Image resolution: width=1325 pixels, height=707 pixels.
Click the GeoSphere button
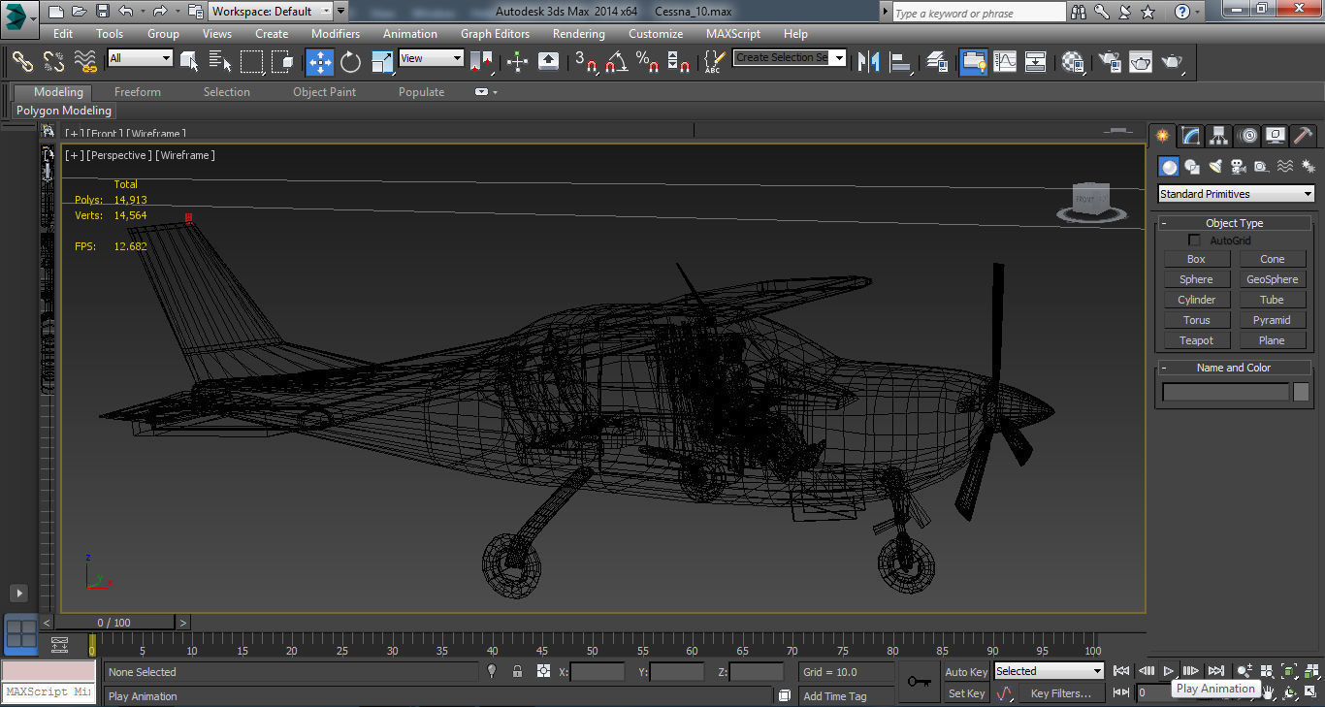click(x=1272, y=279)
